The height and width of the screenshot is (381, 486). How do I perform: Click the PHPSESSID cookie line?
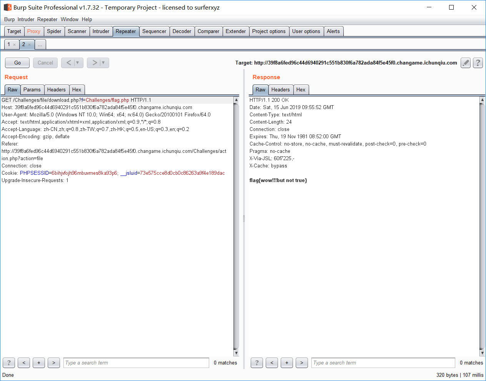[113, 173]
